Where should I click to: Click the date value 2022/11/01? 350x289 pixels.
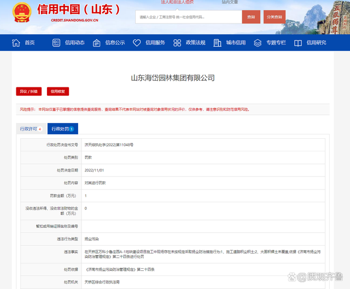pos(94,170)
